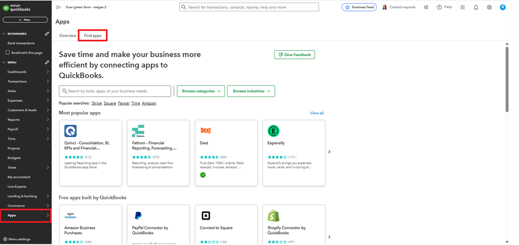Click the Dext verified badge
The height and width of the screenshot is (245, 519).
(x=203, y=174)
